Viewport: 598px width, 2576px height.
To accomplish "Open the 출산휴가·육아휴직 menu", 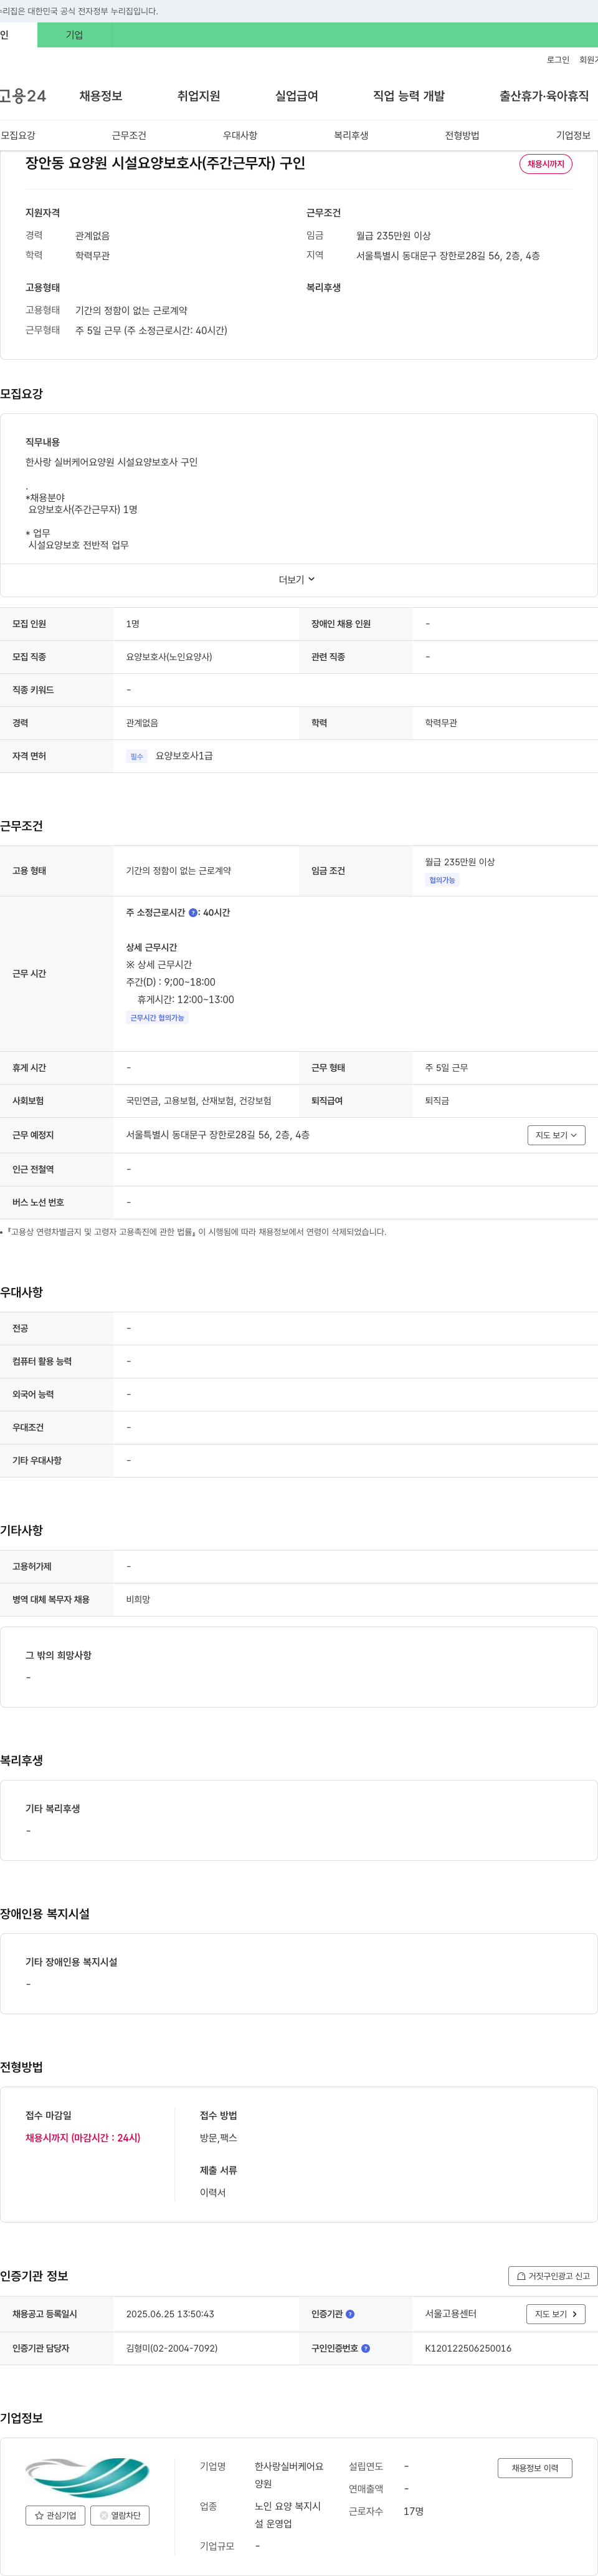I will [544, 96].
